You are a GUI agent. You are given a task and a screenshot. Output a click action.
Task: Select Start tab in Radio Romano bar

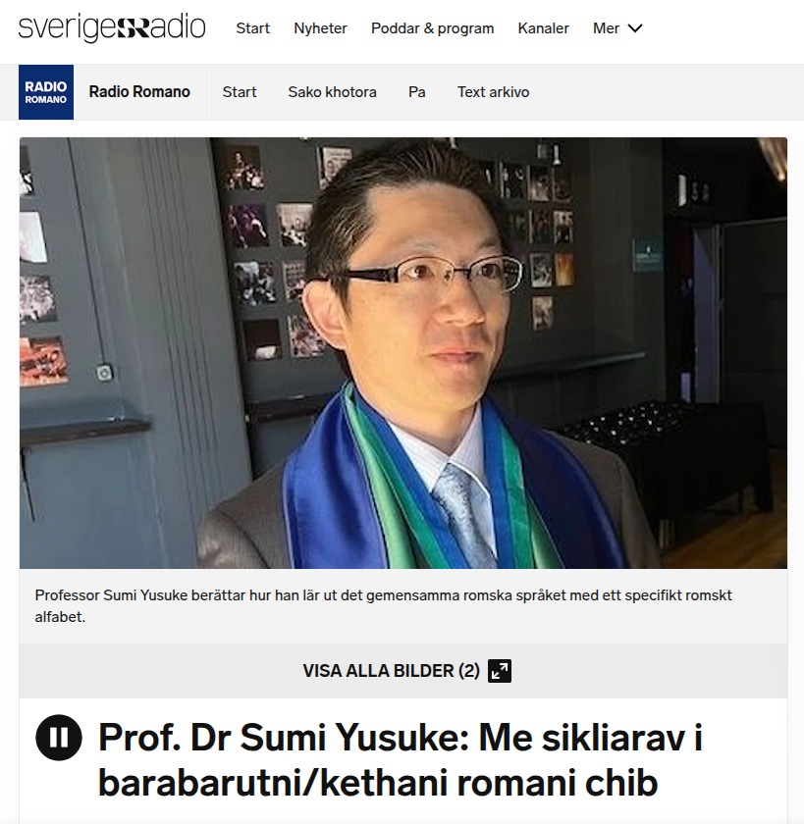click(x=240, y=92)
